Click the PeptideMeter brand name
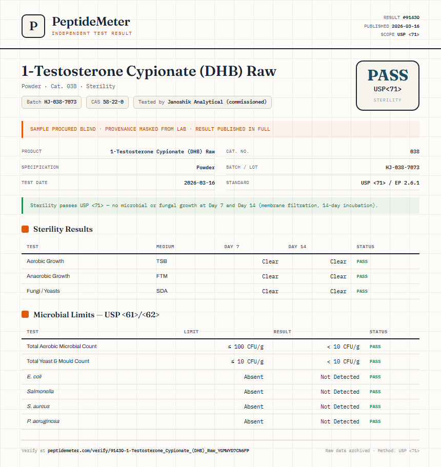This screenshot has height=467, width=441. pos(91,22)
